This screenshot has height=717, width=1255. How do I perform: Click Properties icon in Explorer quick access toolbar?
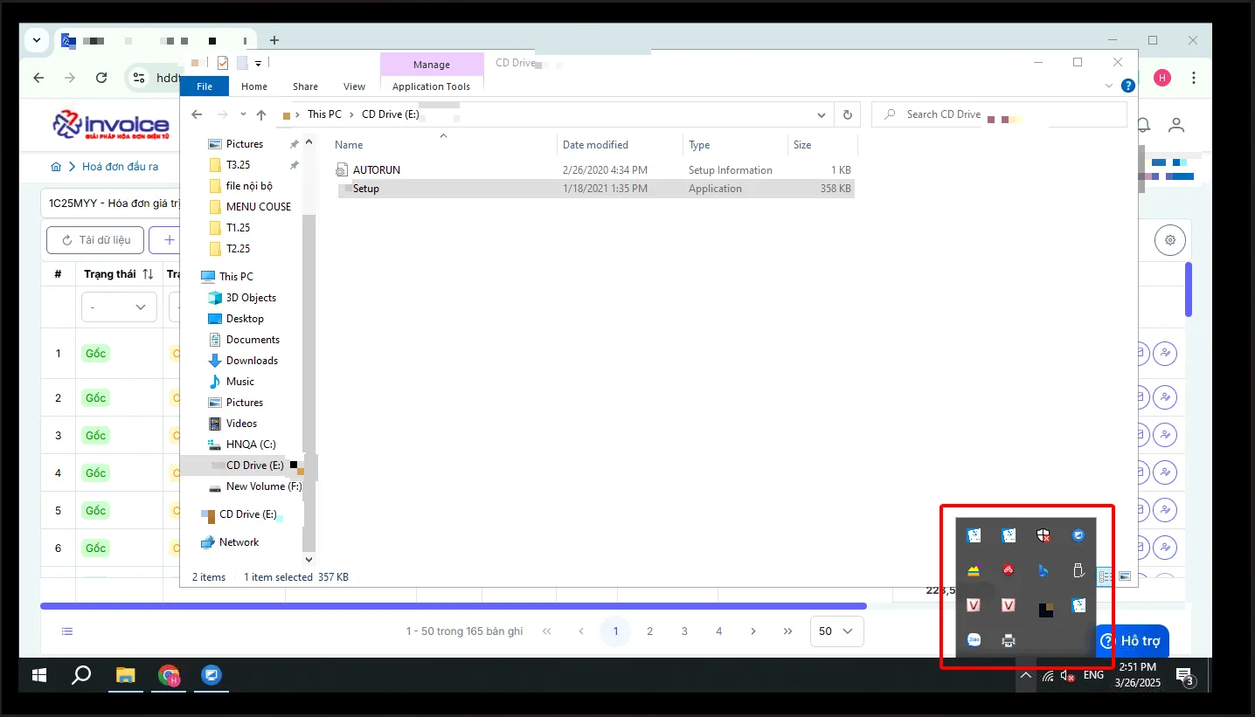click(x=222, y=63)
